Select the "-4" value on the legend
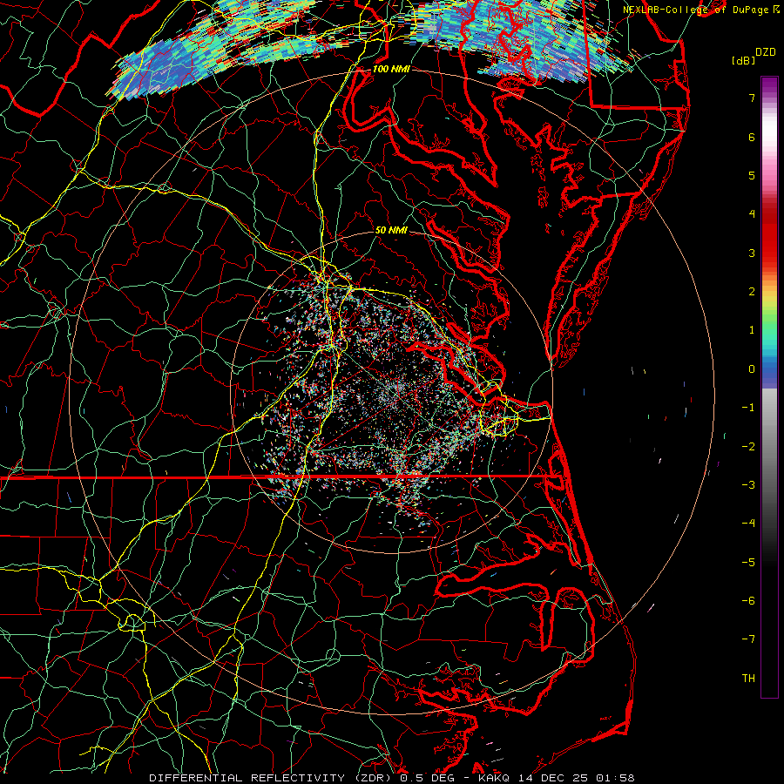The image size is (784, 784). tap(748, 524)
